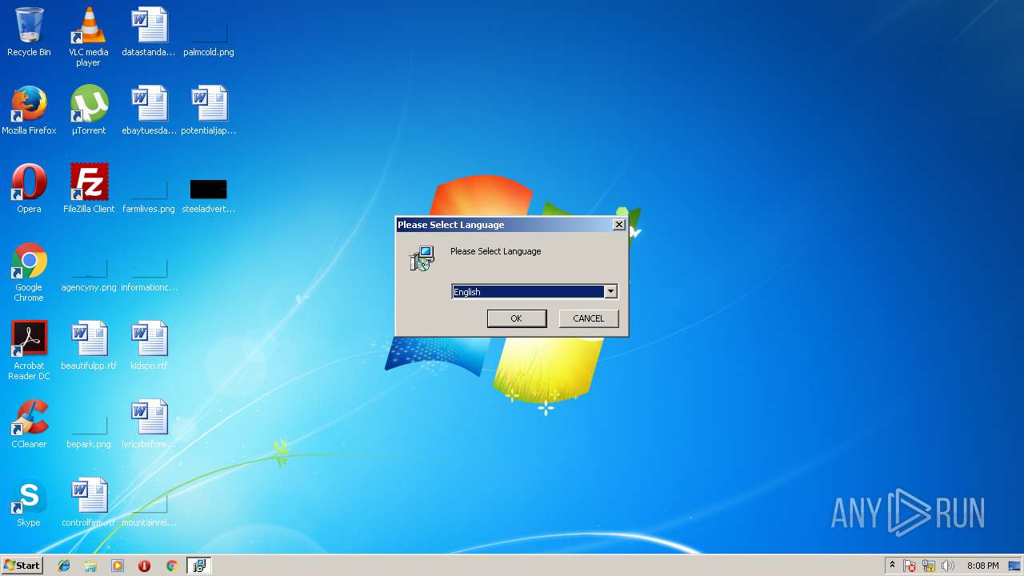Open the network tray icon
Viewport: 1024px width, 576px height.
(929, 566)
